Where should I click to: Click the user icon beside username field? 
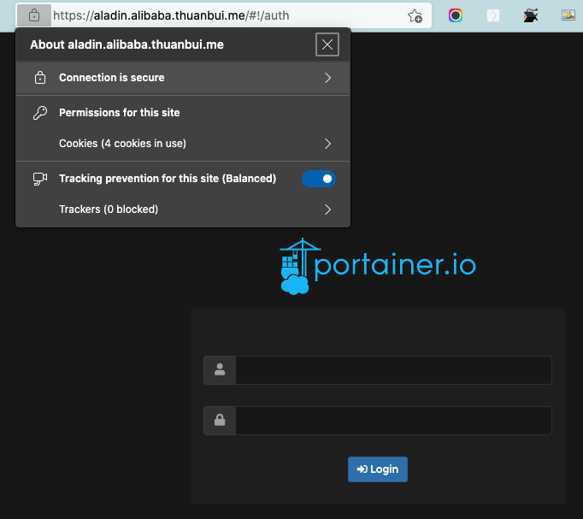(220, 370)
